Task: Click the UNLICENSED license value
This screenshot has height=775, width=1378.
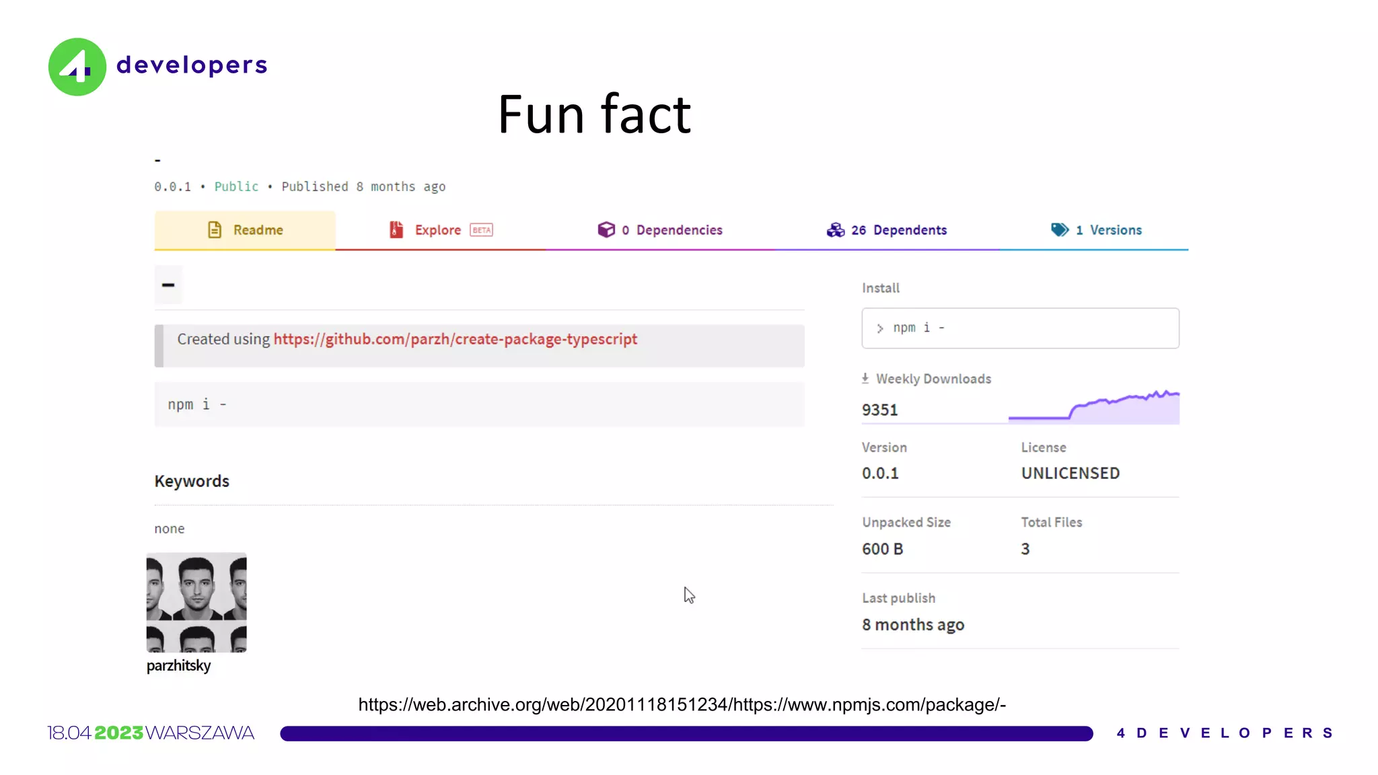Action: pyautogui.click(x=1071, y=473)
